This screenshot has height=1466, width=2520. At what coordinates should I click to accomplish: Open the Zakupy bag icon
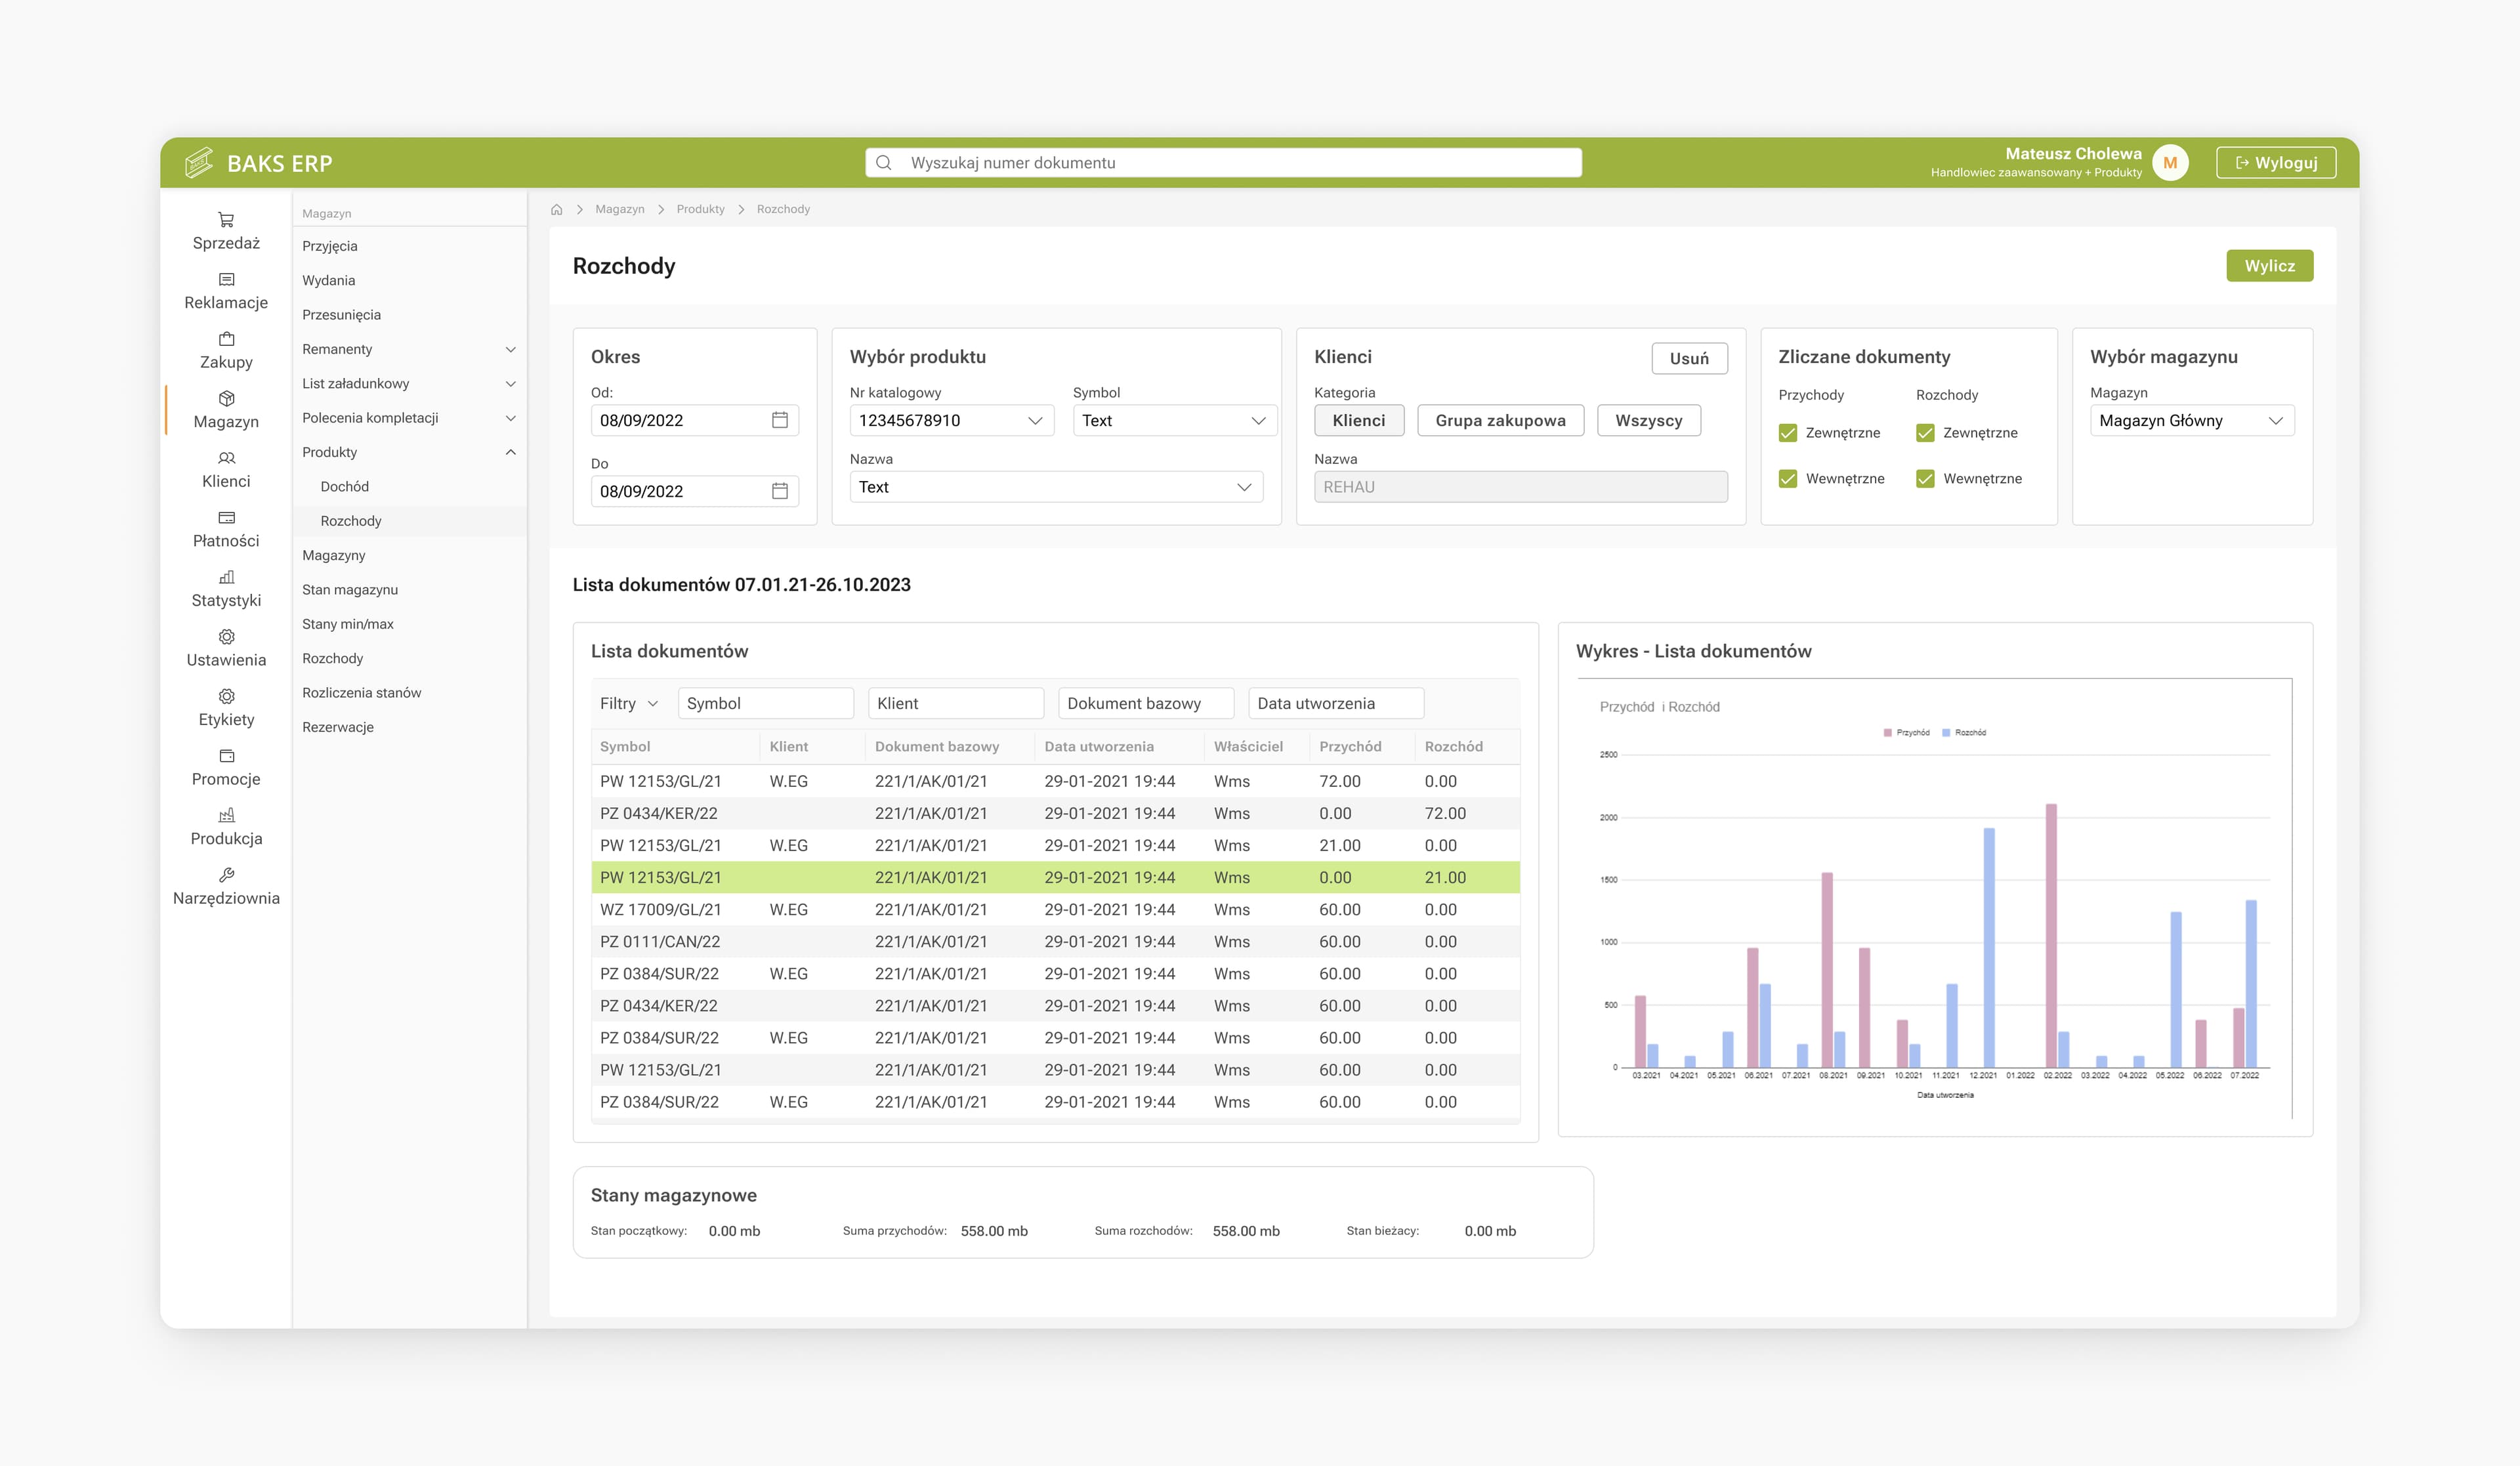[x=226, y=338]
